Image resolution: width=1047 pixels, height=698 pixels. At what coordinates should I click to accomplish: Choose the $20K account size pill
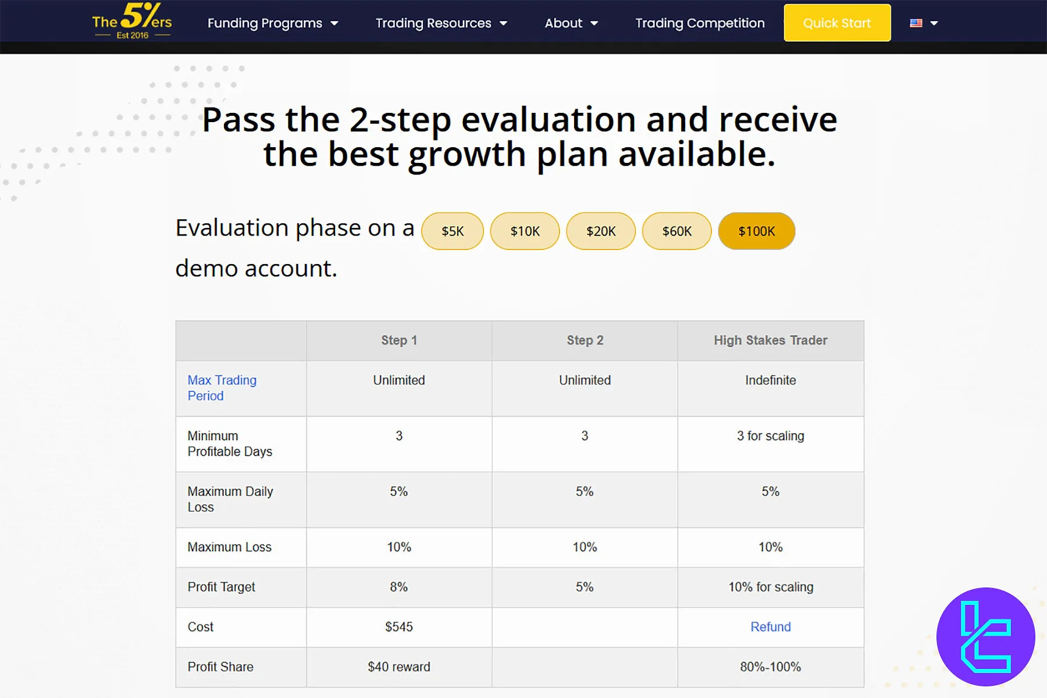coord(600,232)
